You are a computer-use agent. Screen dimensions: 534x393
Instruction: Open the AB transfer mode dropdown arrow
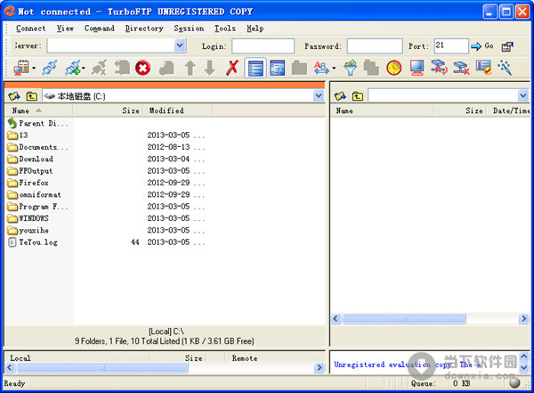[x=334, y=69]
